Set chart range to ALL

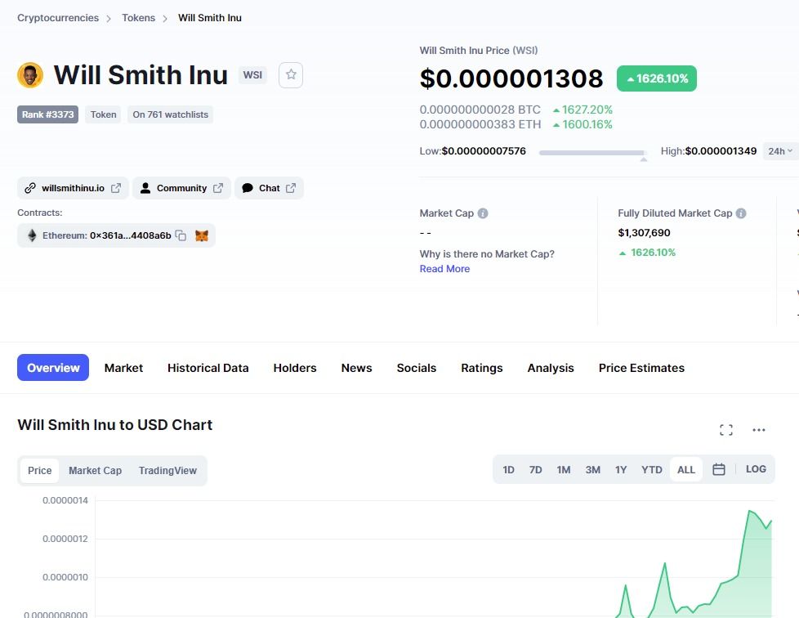point(686,469)
